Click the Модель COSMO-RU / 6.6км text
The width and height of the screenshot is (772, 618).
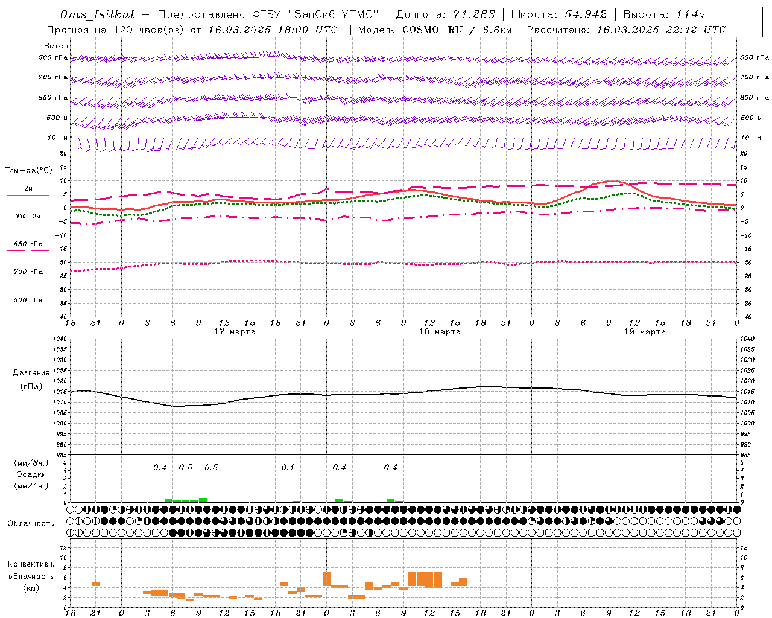[434, 30]
